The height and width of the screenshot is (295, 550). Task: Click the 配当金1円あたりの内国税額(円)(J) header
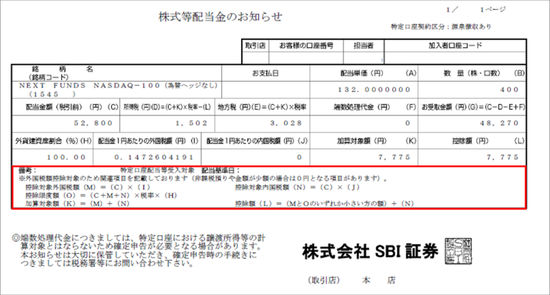point(256,141)
